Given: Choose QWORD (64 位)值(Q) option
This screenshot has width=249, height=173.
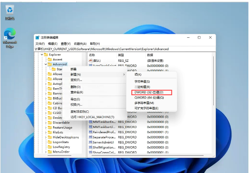Looking at the screenshot, I should pos(149,98).
